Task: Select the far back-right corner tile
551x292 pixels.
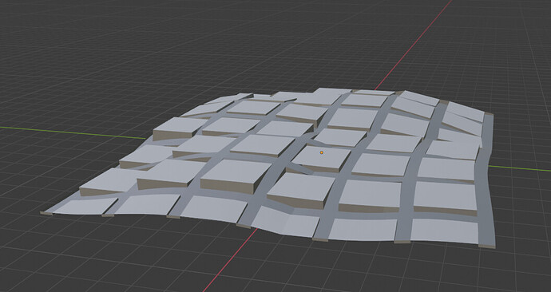Action: pos(465,111)
